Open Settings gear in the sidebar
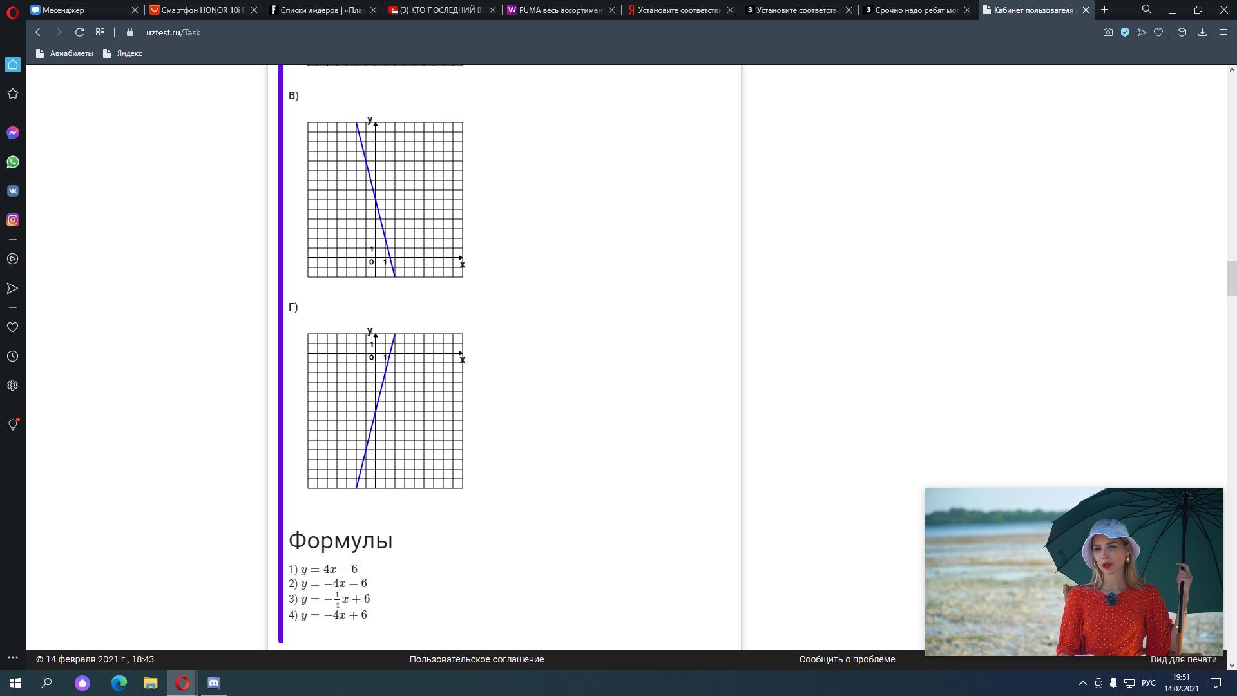 pyautogui.click(x=12, y=385)
